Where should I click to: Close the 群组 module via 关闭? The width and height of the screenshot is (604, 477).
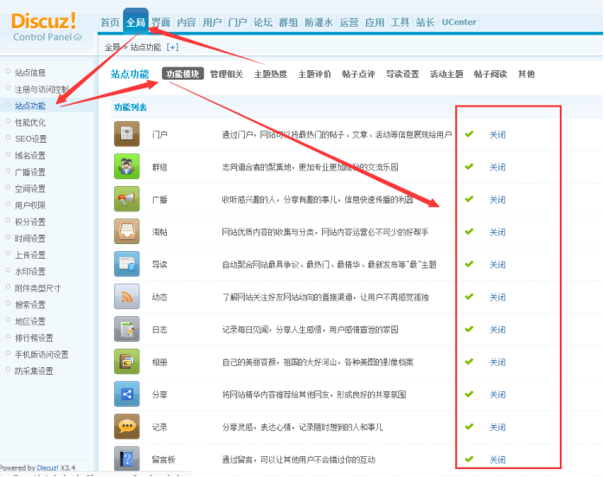pos(498,167)
